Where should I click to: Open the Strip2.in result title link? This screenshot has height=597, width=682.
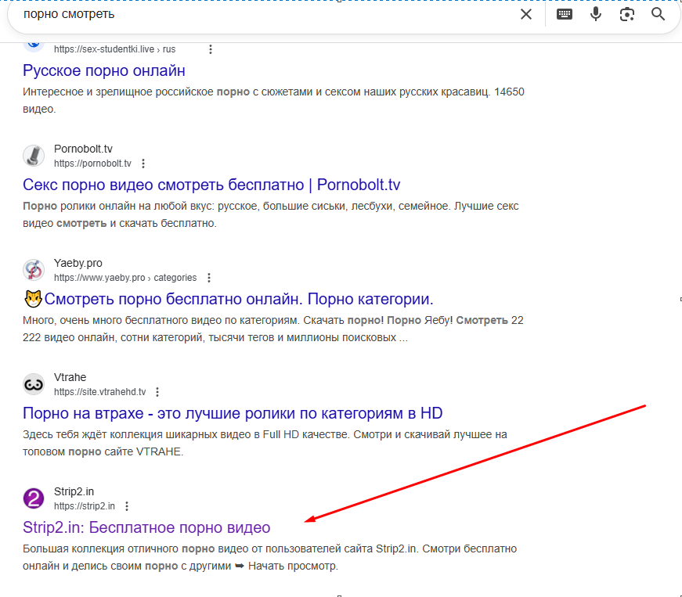click(146, 527)
